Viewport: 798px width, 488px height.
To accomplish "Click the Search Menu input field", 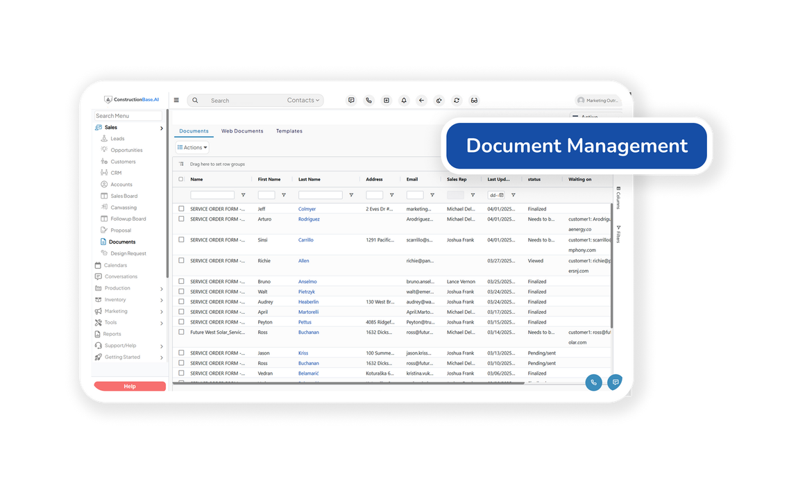I will 128,115.
